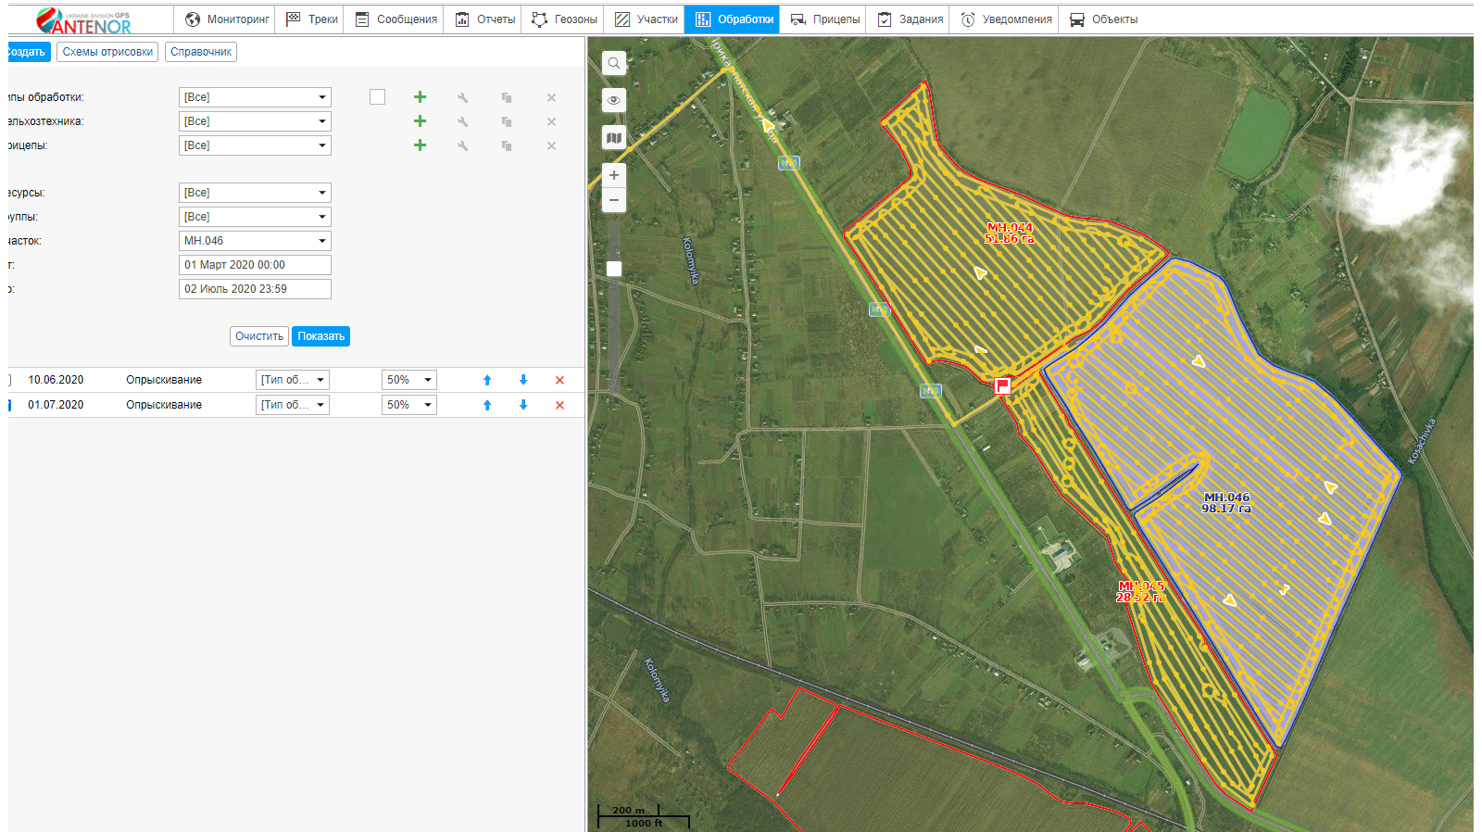Tick the checkbox beside treatment types
This screenshot has height=832, width=1482.
coord(377,97)
